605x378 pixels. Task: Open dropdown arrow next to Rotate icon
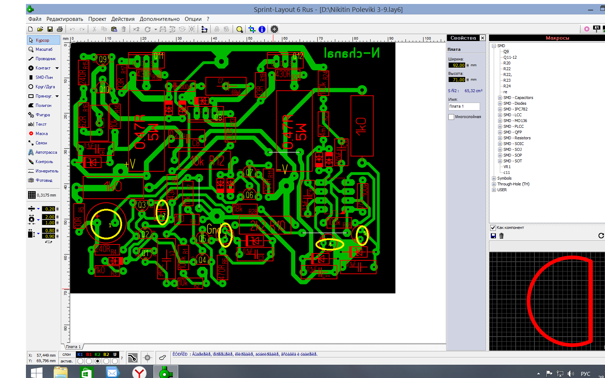(x=156, y=30)
